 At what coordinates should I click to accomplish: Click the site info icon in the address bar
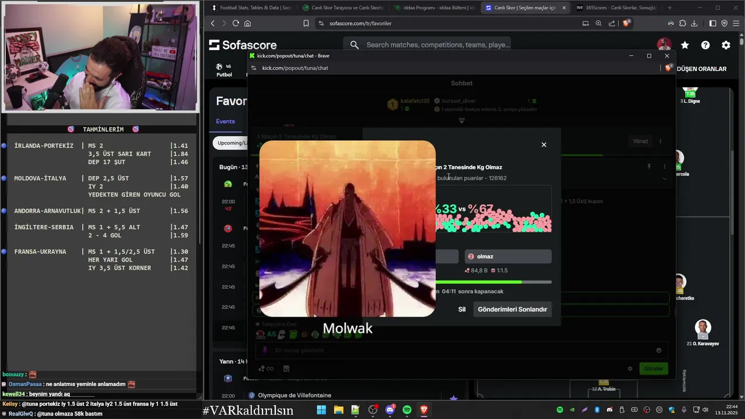point(321,23)
